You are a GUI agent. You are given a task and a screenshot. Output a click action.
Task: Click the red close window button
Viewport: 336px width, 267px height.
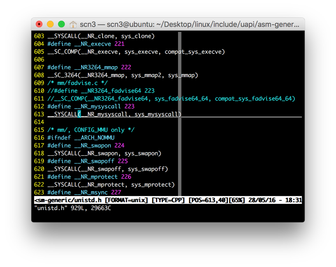click(39, 24)
